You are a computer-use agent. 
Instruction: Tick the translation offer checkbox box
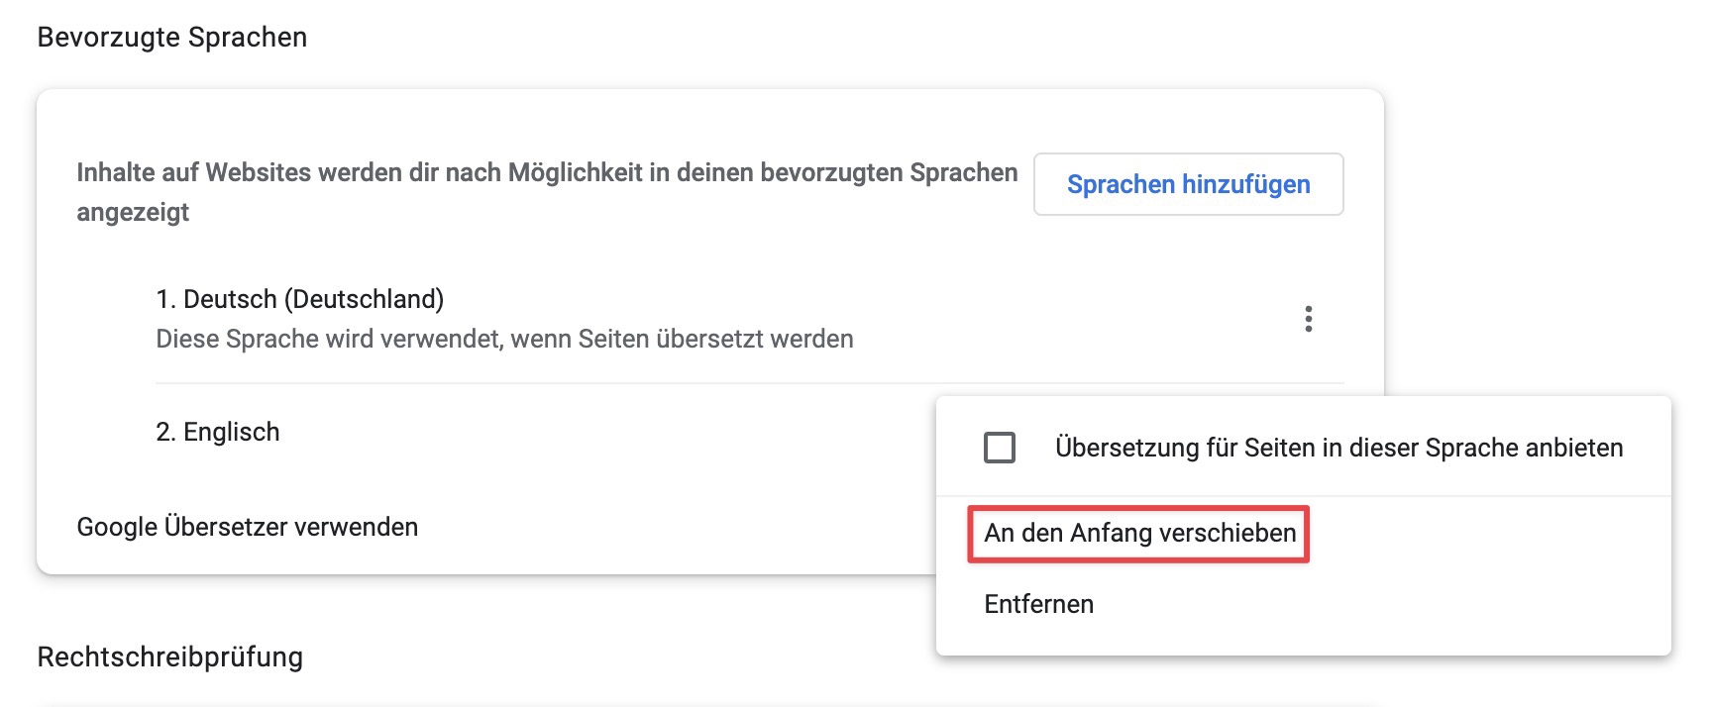pyautogui.click(x=999, y=448)
